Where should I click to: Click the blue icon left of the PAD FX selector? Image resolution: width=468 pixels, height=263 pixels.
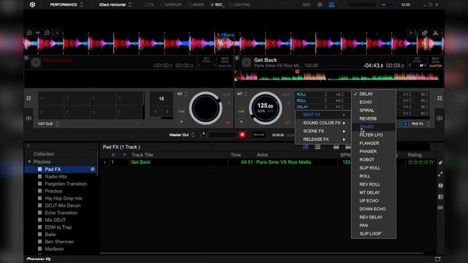405,123
